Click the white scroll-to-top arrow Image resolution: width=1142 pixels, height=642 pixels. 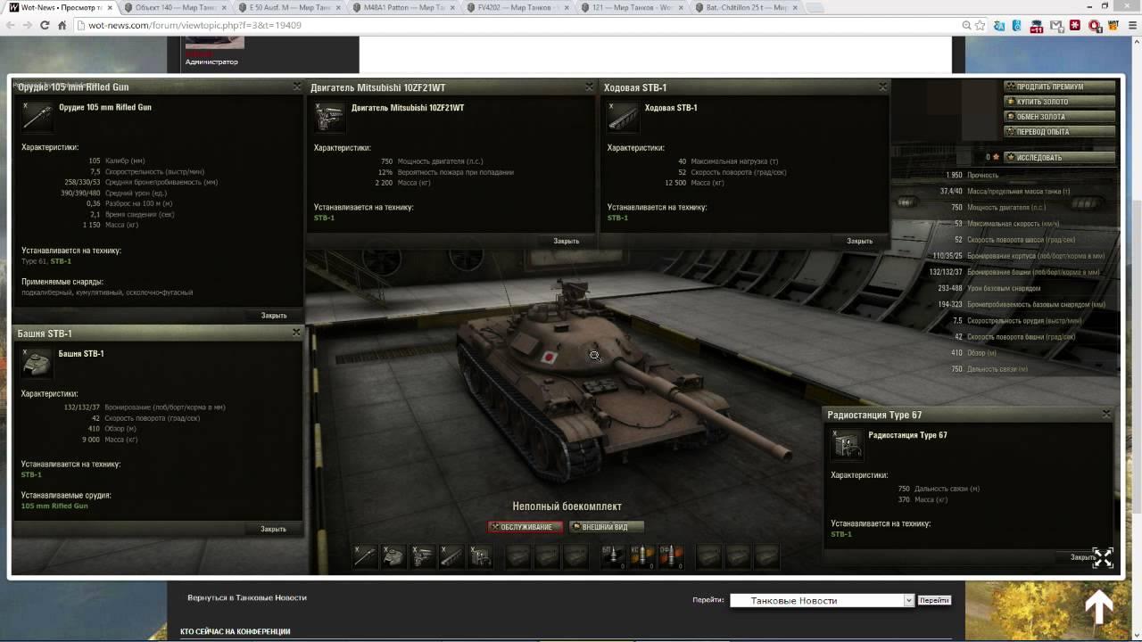tap(1098, 607)
